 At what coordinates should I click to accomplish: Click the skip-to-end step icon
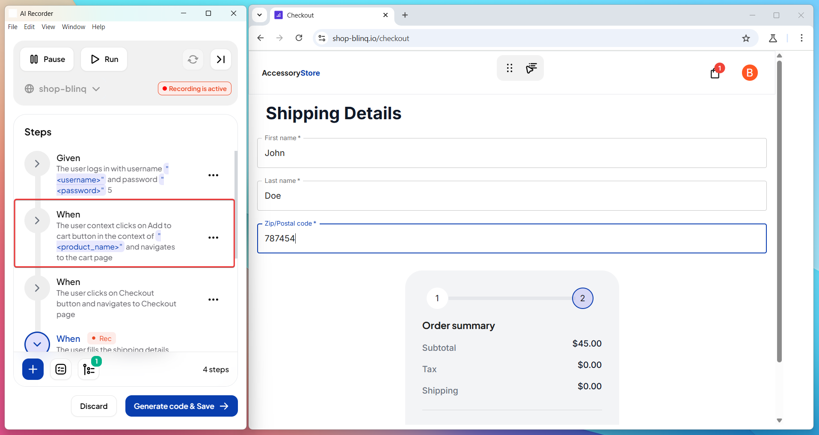(221, 59)
